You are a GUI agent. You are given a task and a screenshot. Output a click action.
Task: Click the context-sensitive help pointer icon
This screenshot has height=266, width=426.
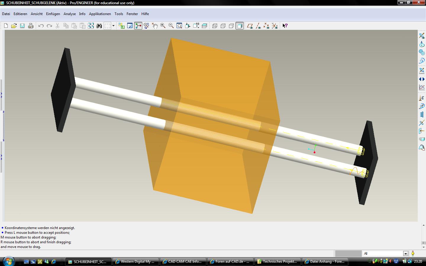[x=285, y=26]
